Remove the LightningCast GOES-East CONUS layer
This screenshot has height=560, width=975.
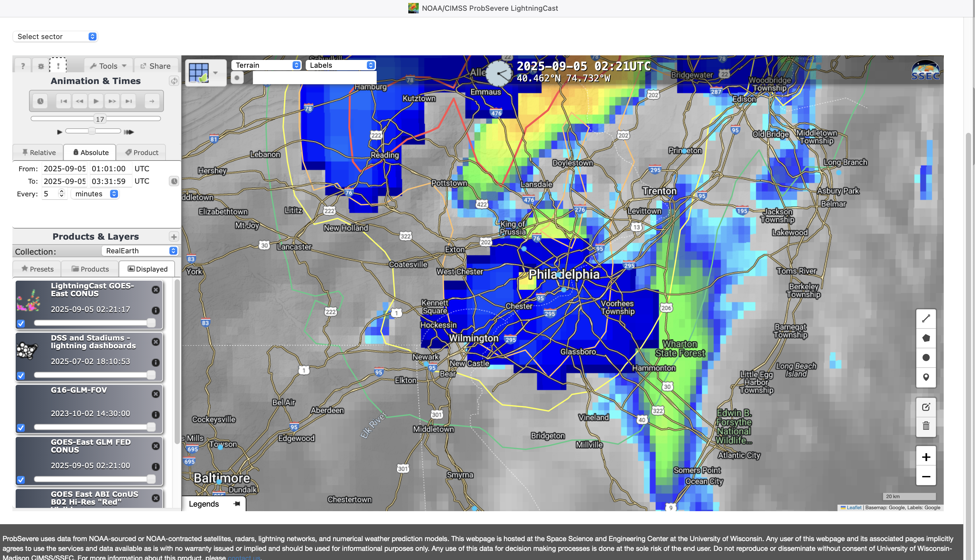pyautogui.click(x=155, y=290)
